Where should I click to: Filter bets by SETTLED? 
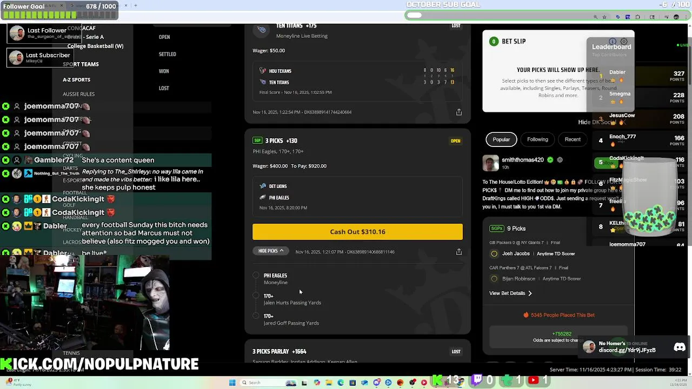point(168,54)
